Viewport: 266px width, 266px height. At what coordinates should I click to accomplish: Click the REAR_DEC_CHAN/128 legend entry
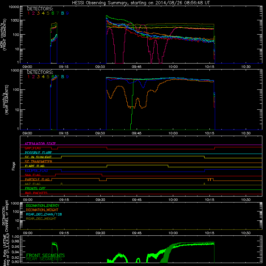(x=44, y=214)
